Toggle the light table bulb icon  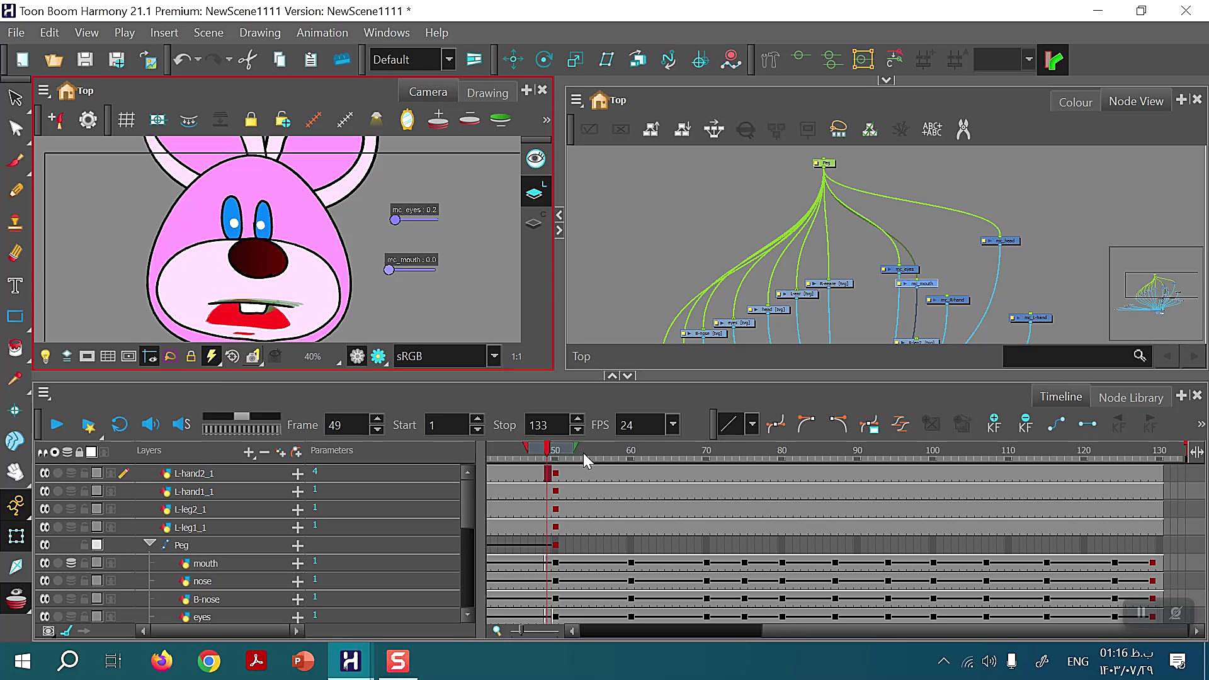point(45,356)
